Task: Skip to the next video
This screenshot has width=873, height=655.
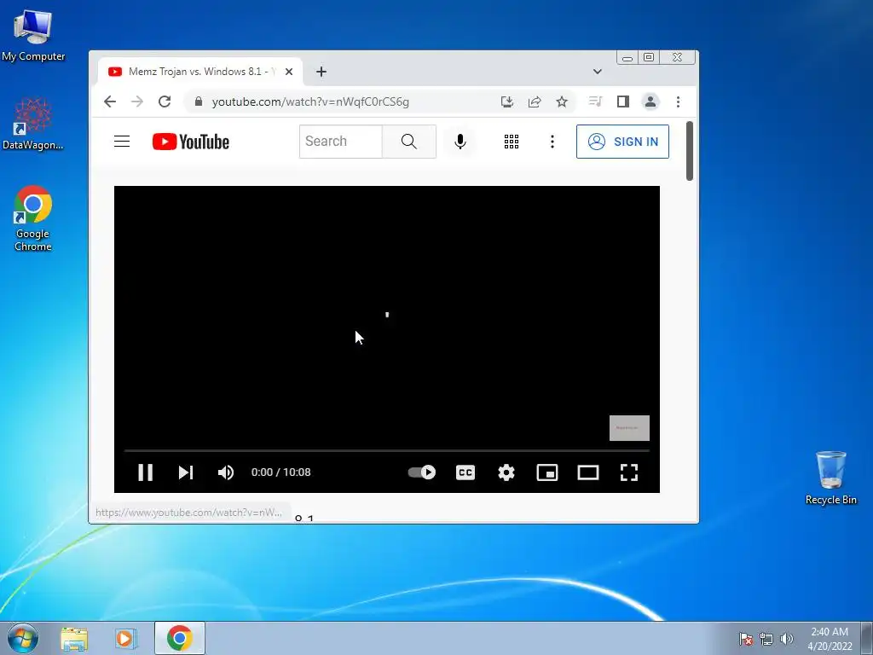Action: (185, 472)
